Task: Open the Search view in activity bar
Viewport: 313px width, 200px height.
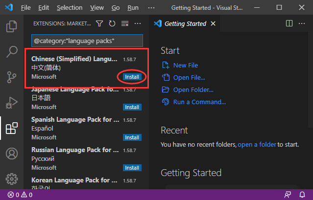Action: [11, 51]
